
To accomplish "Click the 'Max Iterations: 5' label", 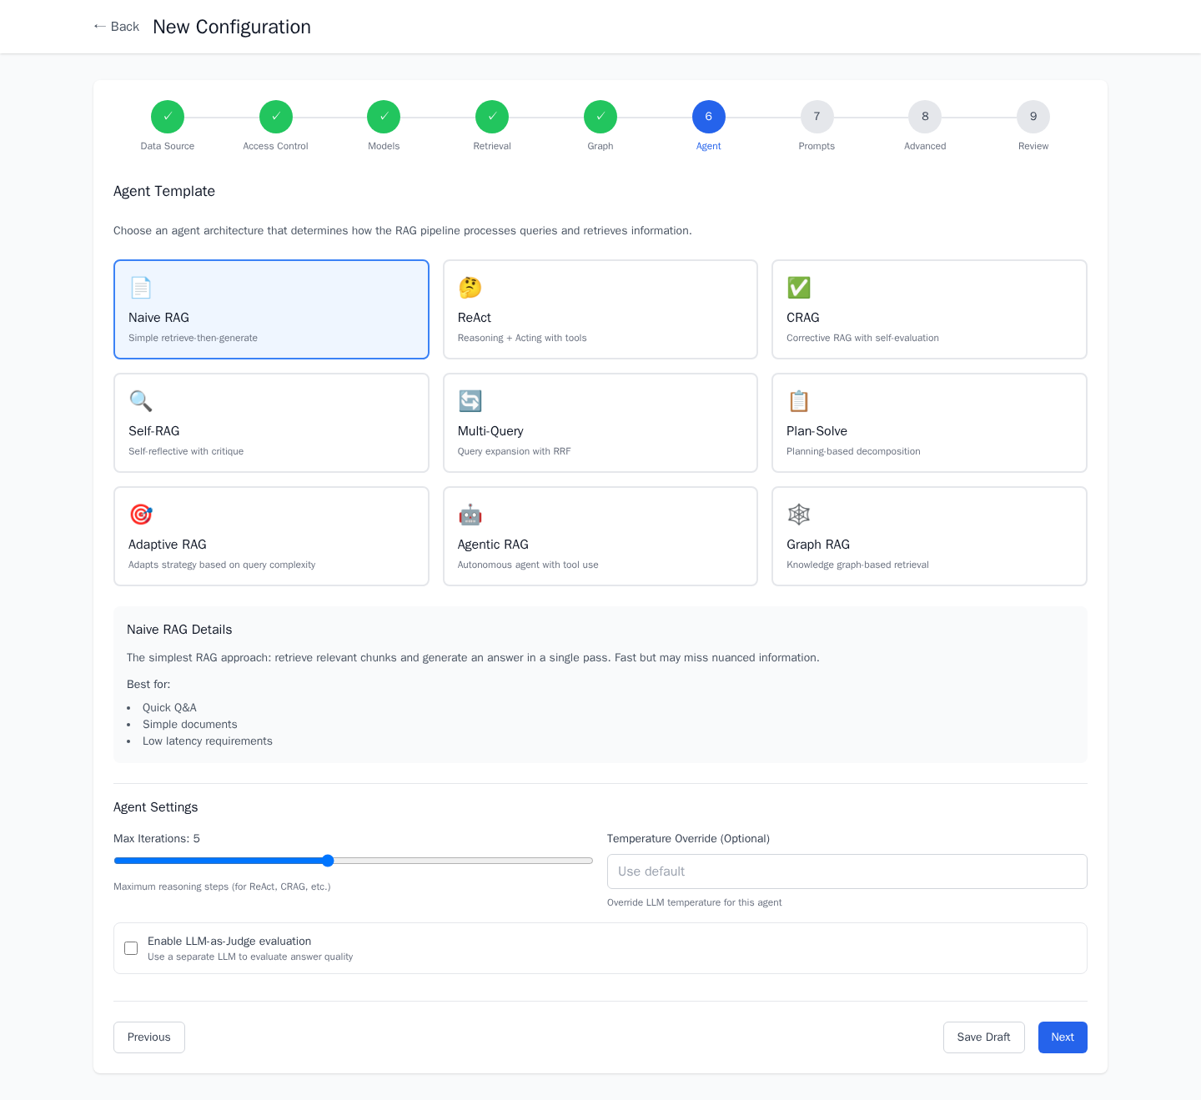I will 157,839.
